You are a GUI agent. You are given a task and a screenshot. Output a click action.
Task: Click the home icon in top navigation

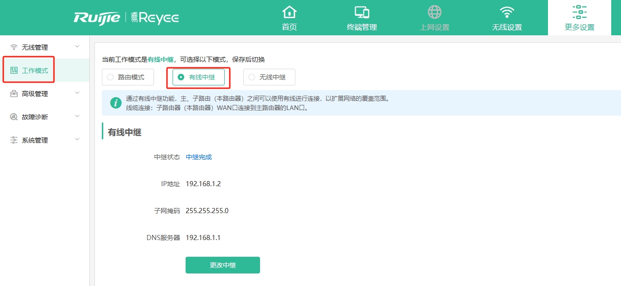tap(289, 12)
